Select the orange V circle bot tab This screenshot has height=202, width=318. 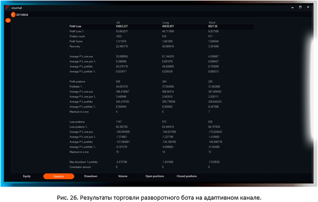point(13,14)
